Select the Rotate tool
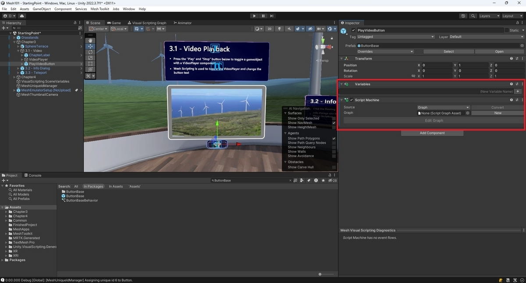This screenshot has height=283, width=526. [90, 52]
